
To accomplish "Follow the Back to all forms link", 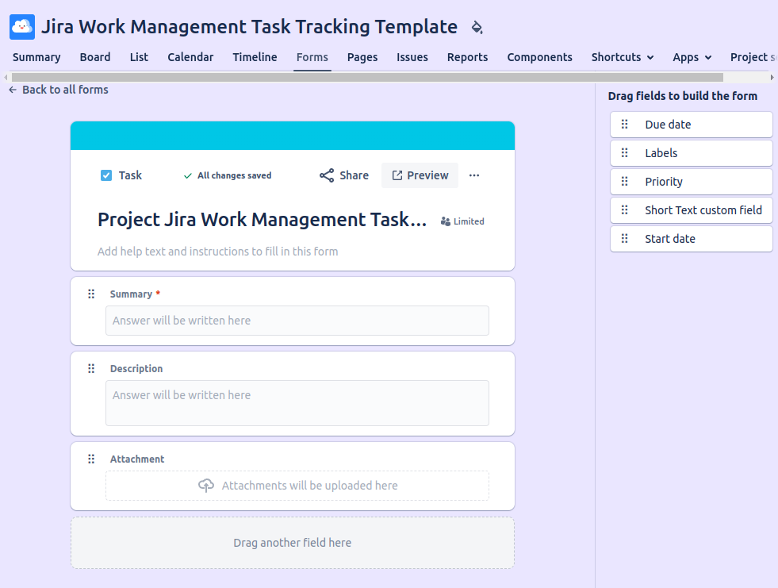I will pyautogui.click(x=65, y=90).
